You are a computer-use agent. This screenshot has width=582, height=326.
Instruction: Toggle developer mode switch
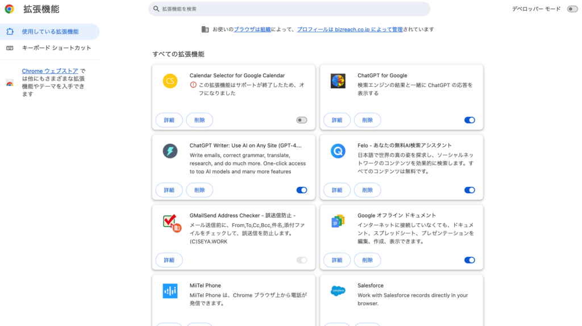572,9
